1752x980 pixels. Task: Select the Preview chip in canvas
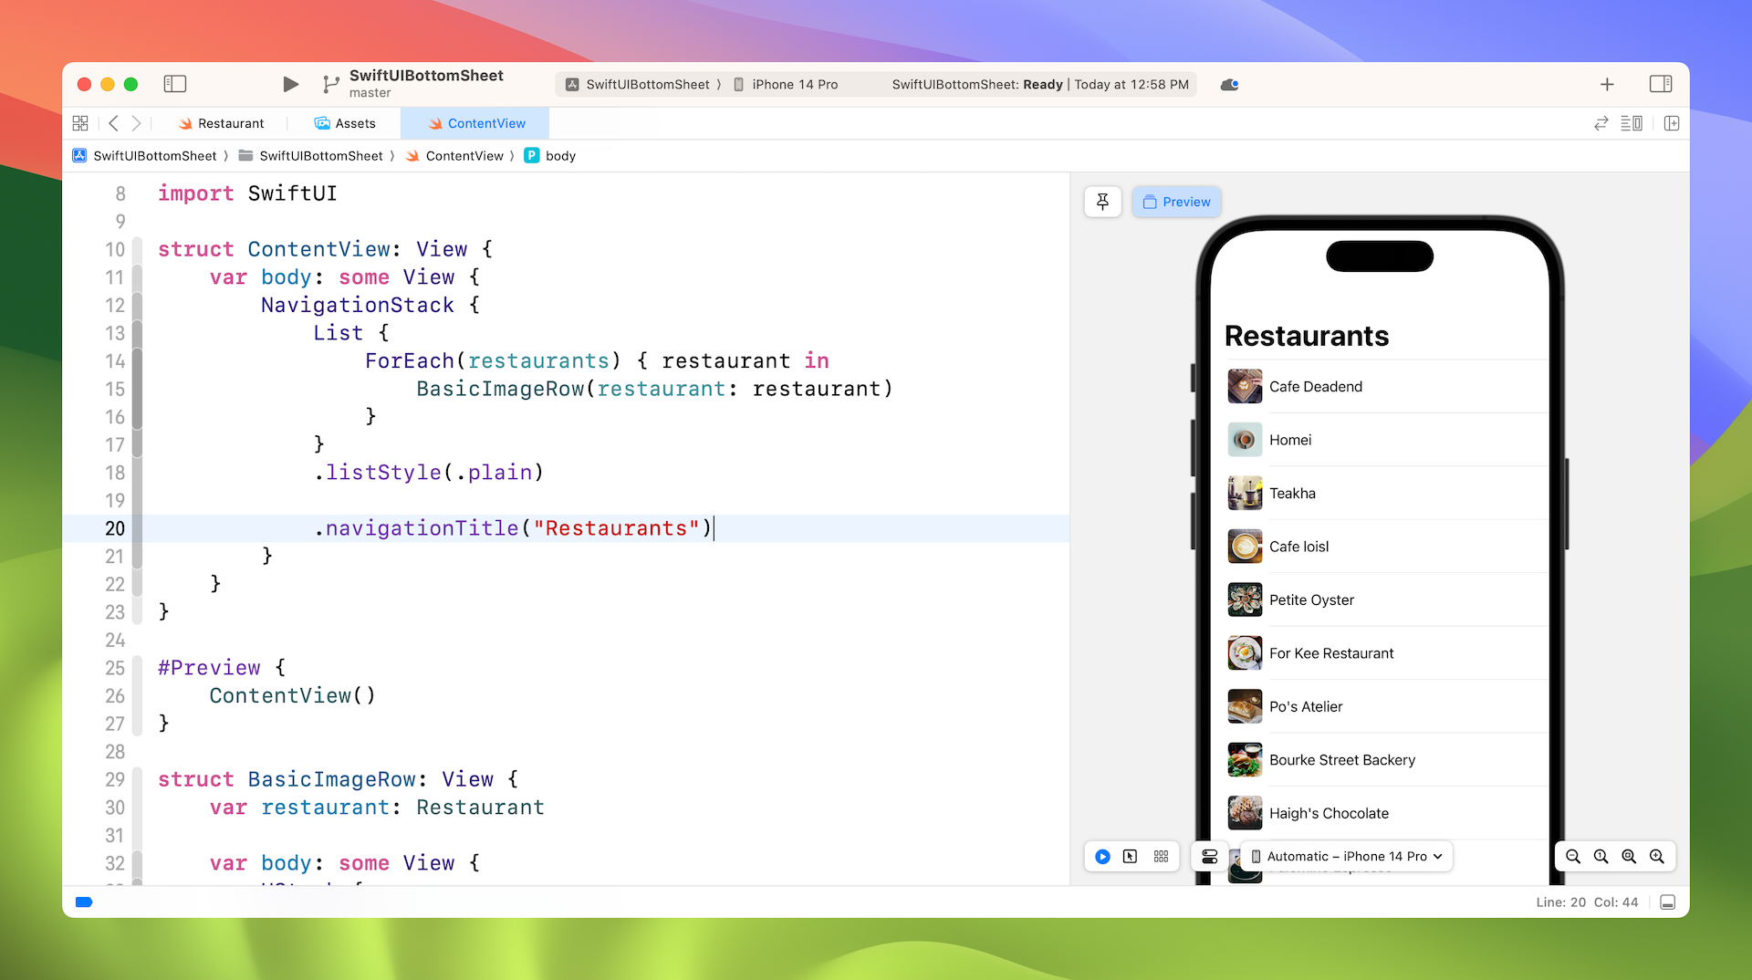pos(1176,202)
